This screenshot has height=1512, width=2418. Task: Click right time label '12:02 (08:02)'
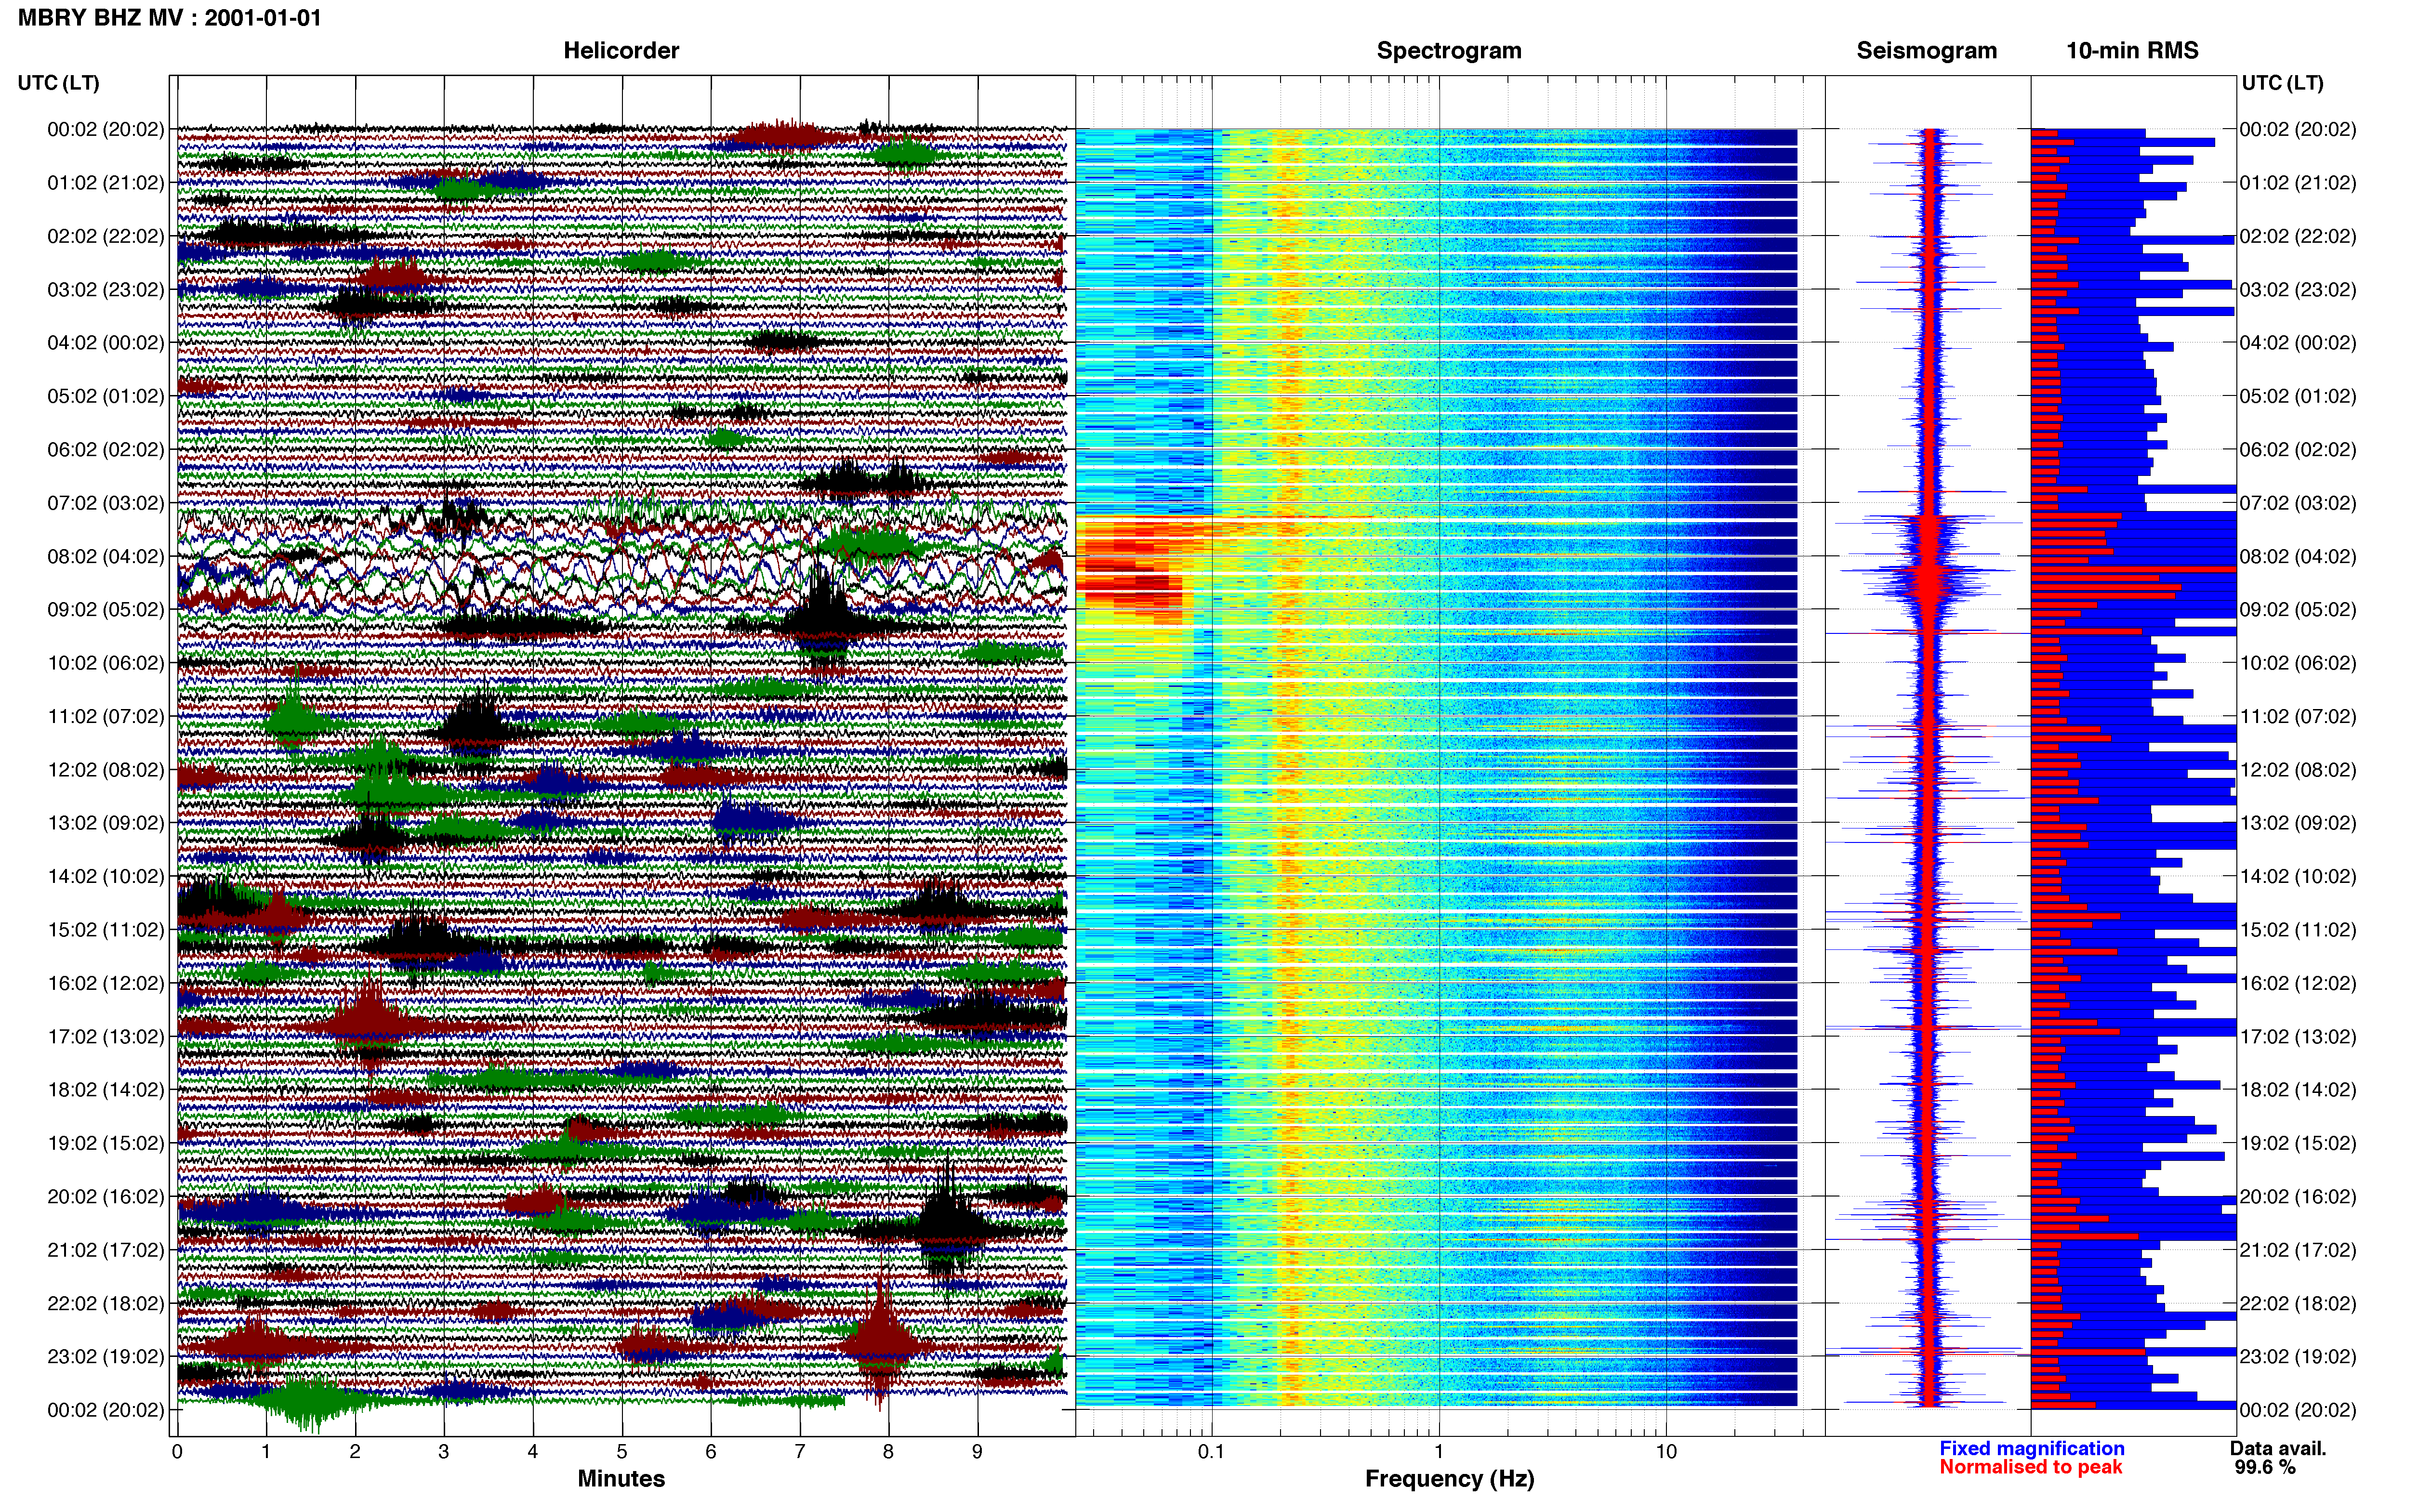pos(2298,770)
